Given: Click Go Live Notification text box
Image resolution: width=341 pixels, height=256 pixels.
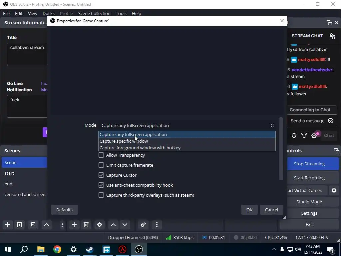Looking at the screenshot, I should pyautogui.click(x=27, y=106).
